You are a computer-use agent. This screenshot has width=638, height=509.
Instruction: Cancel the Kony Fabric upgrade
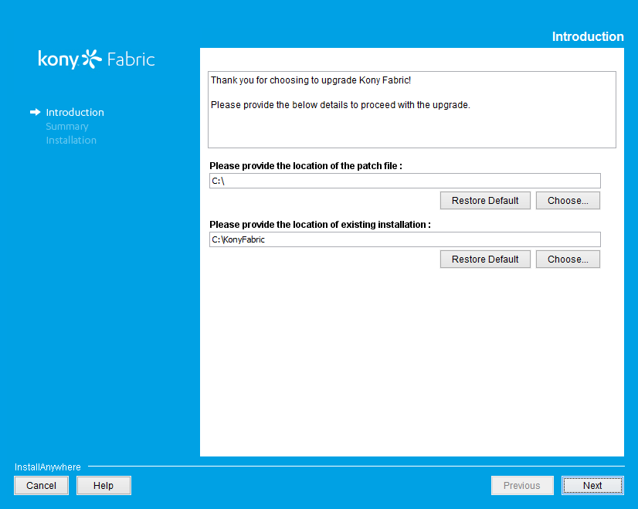pyautogui.click(x=41, y=485)
